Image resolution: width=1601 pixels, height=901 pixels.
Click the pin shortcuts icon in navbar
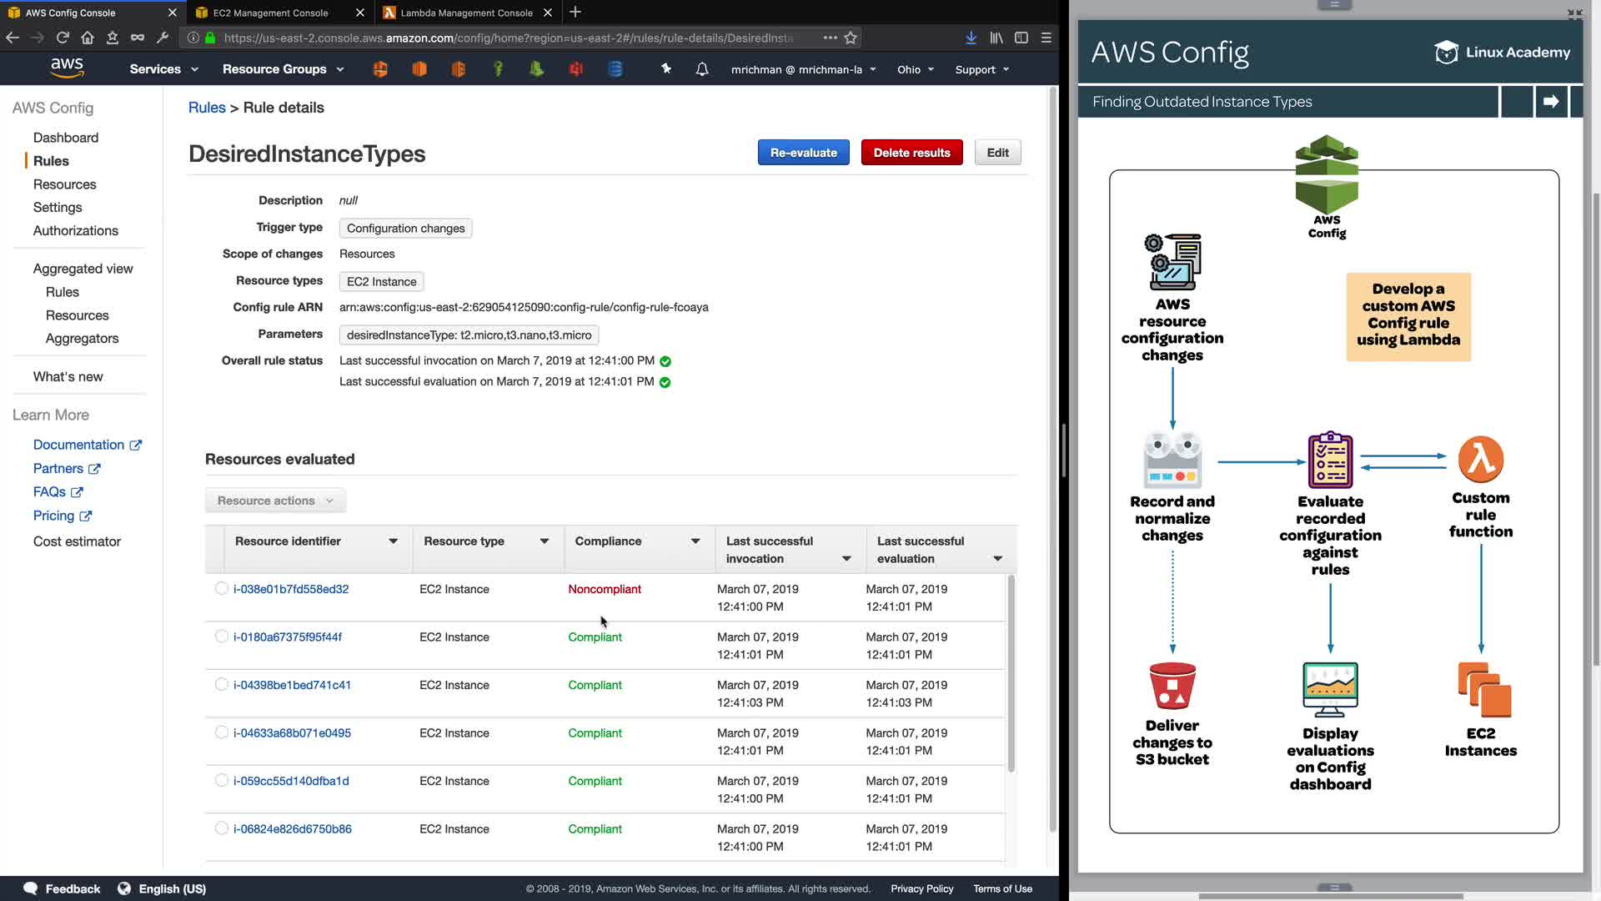(x=666, y=68)
